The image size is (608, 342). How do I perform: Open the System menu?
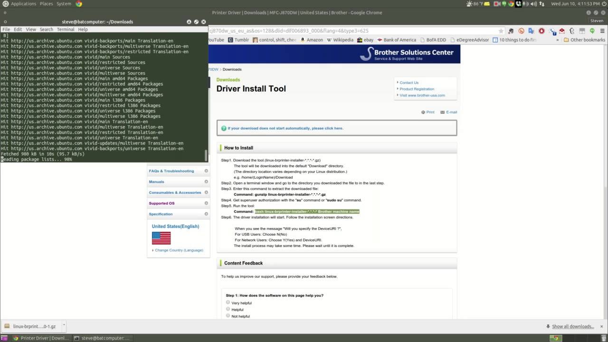[x=64, y=4]
